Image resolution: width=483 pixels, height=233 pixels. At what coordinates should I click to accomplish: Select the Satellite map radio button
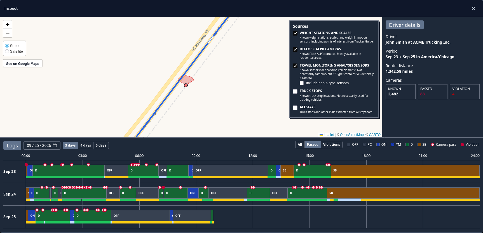click(x=7, y=51)
